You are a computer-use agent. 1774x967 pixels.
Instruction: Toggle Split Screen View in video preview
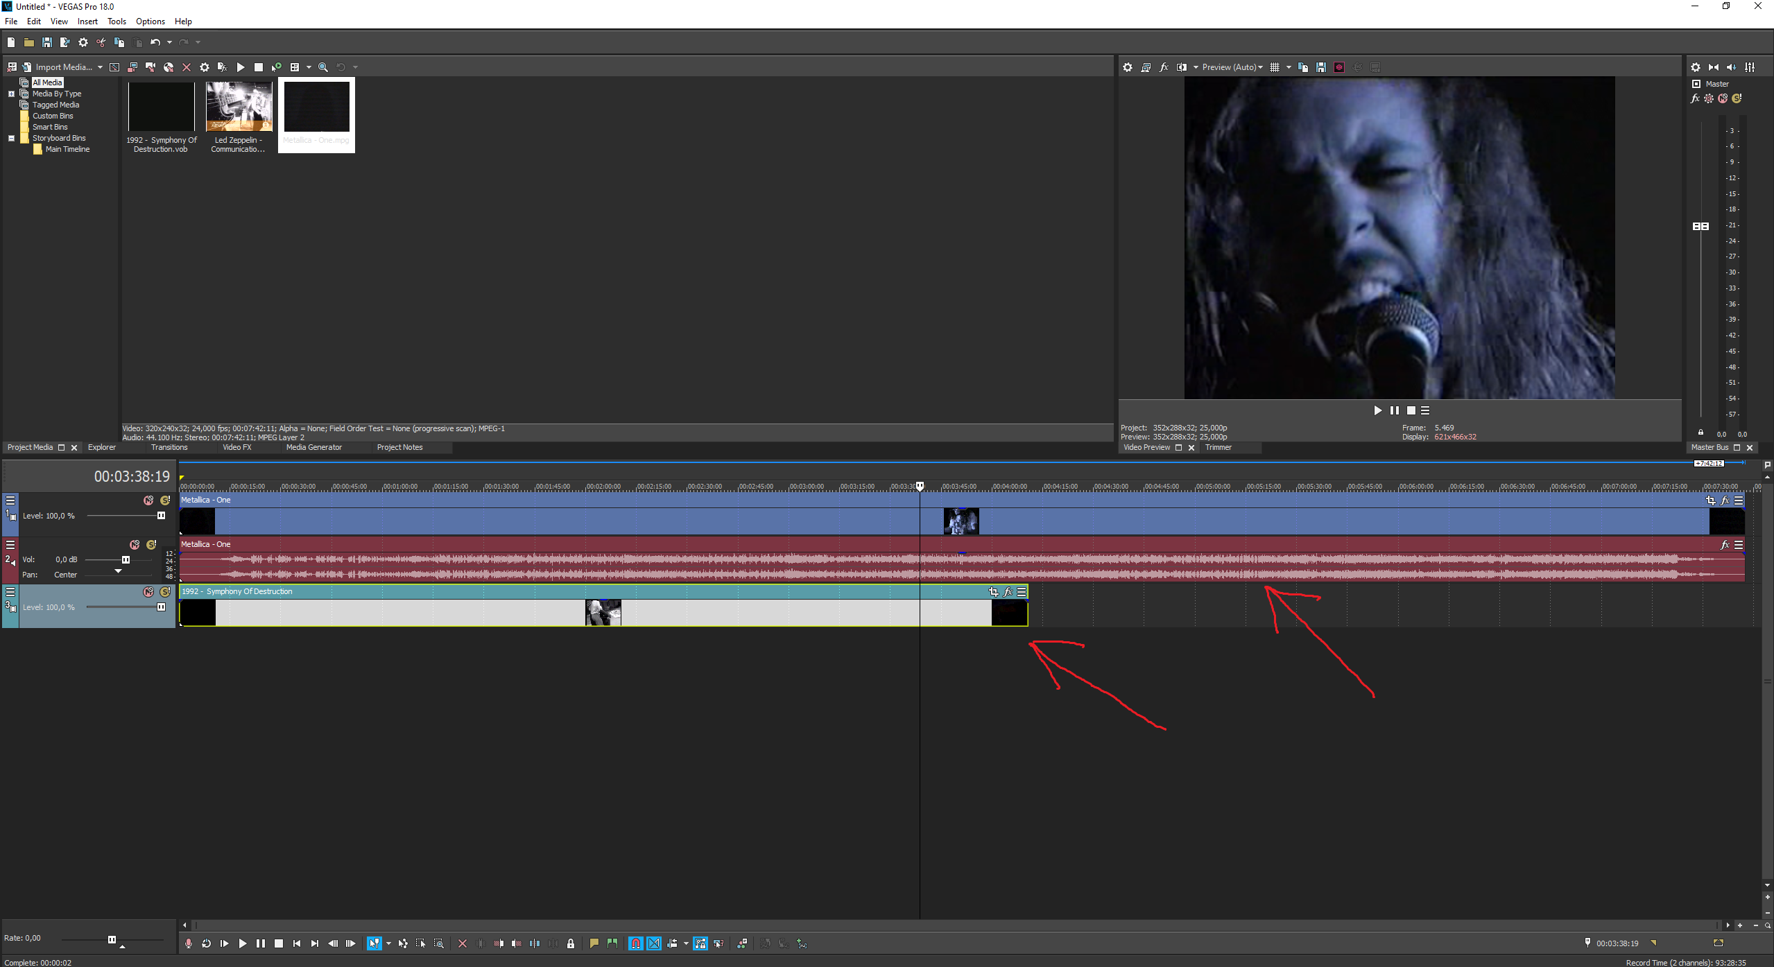(x=1182, y=67)
